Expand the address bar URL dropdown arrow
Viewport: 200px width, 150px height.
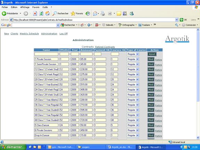177,20
